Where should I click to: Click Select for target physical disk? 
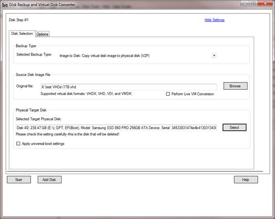pos(234,127)
